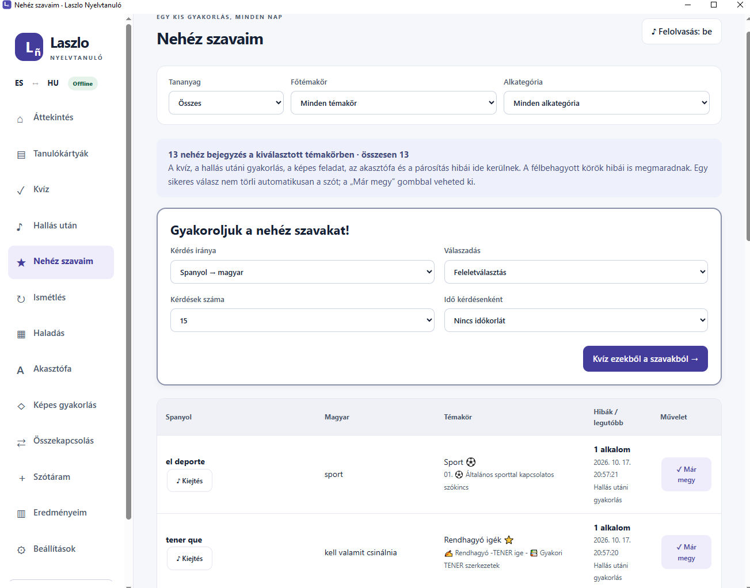The image size is (750, 588).
Task: Click the Hibák / legutóbb column header
Action: 608,417
